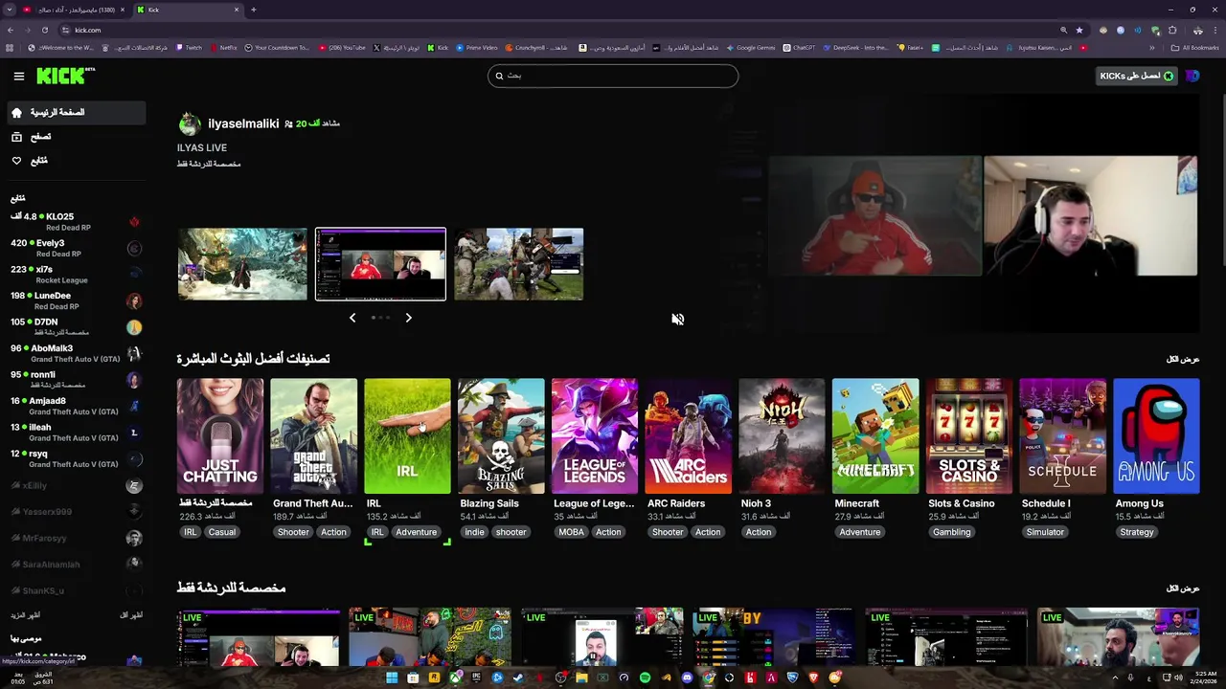Open the Slots & Casino category
Screen dimensions: 1226x689
point(968,436)
